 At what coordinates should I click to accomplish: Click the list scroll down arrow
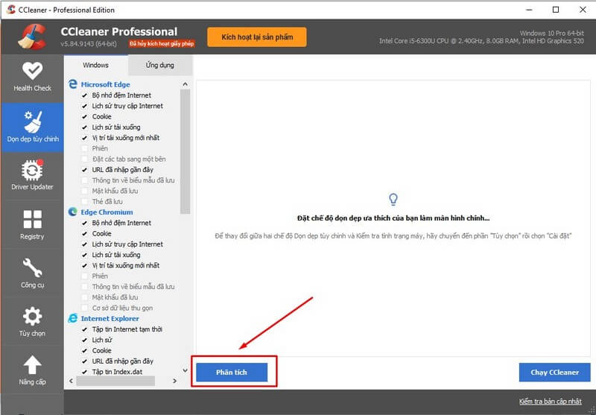click(186, 370)
